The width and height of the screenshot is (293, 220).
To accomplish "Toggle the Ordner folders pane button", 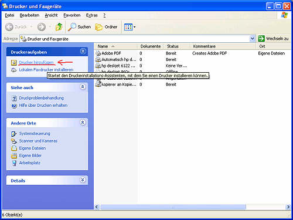I will pyautogui.click(x=106, y=27).
